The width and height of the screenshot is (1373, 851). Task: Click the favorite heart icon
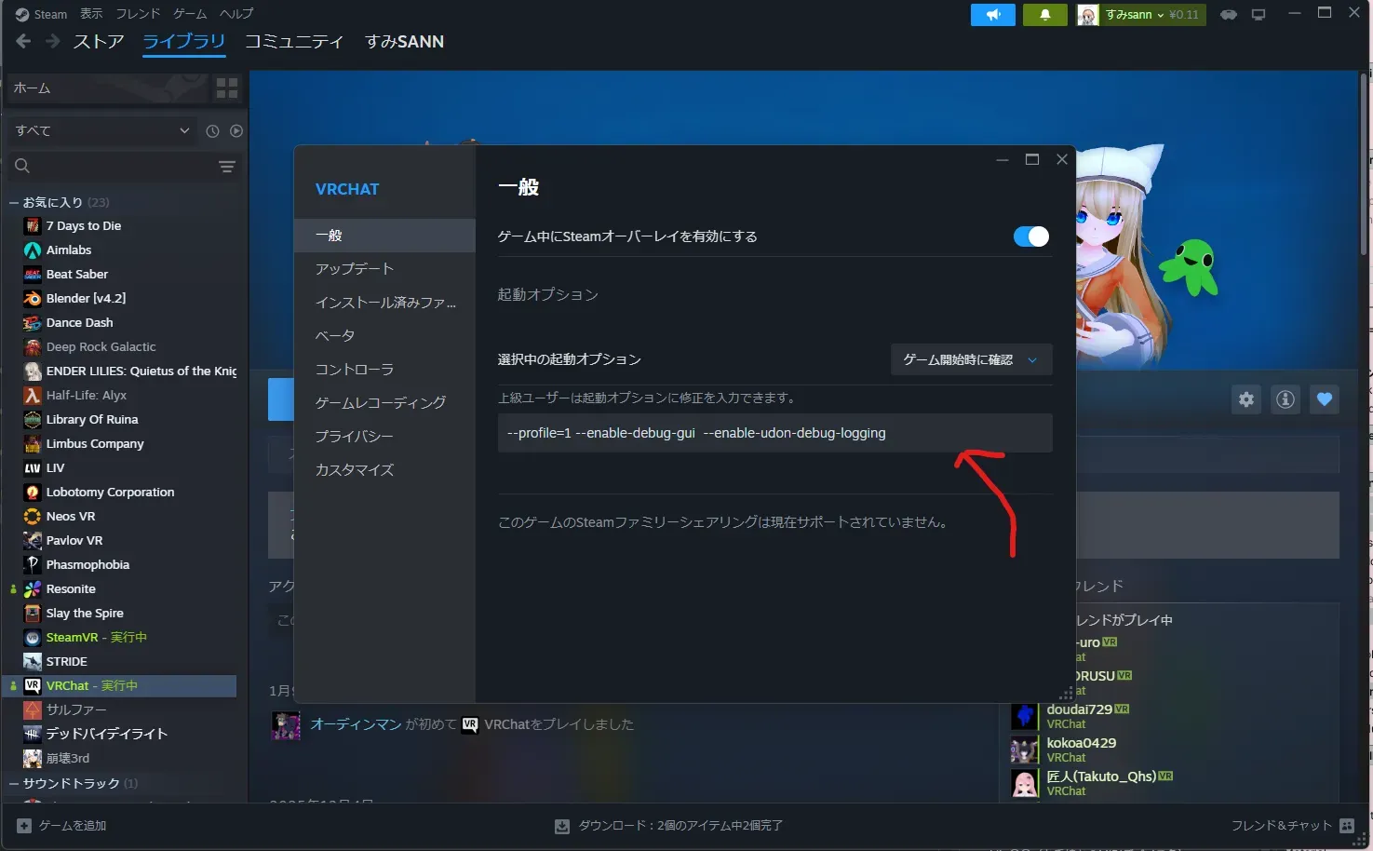click(x=1325, y=399)
